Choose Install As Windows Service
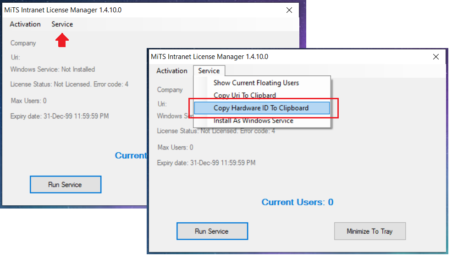Image resolution: width=452 pixels, height=257 pixels. point(254,121)
